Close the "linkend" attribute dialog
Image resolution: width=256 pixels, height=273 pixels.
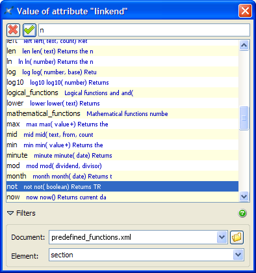tap(245, 10)
